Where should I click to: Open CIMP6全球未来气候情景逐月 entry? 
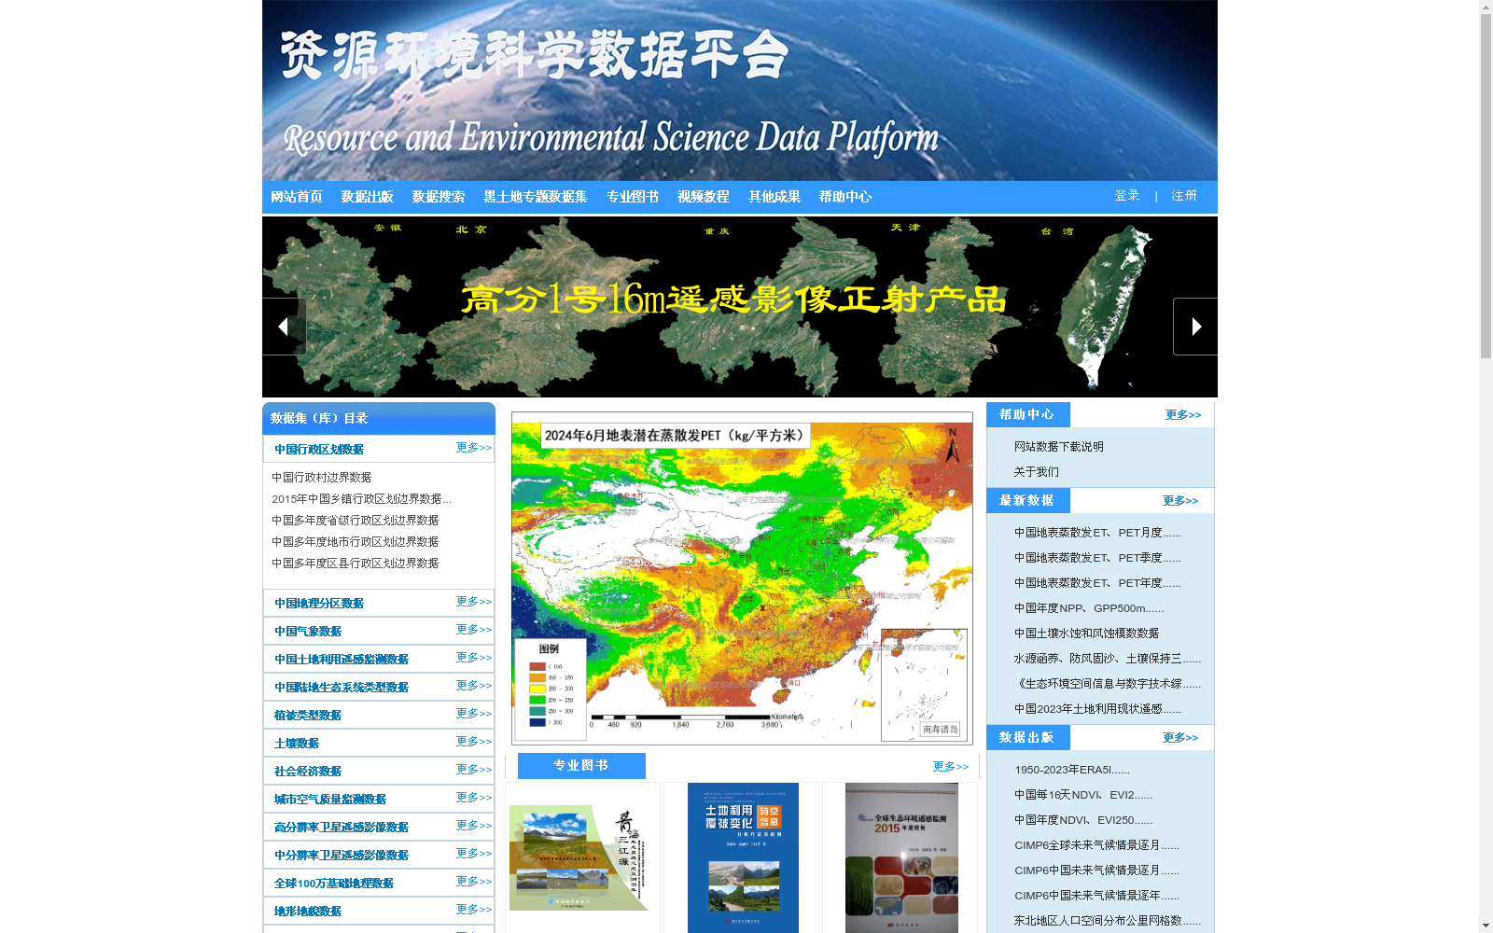click(1097, 845)
